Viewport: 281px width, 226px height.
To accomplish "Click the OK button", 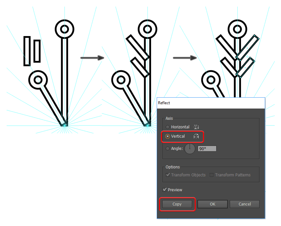I will point(213,204).
